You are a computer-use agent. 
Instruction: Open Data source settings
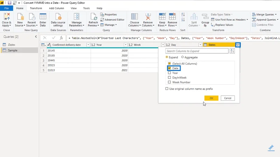(58, 20)
